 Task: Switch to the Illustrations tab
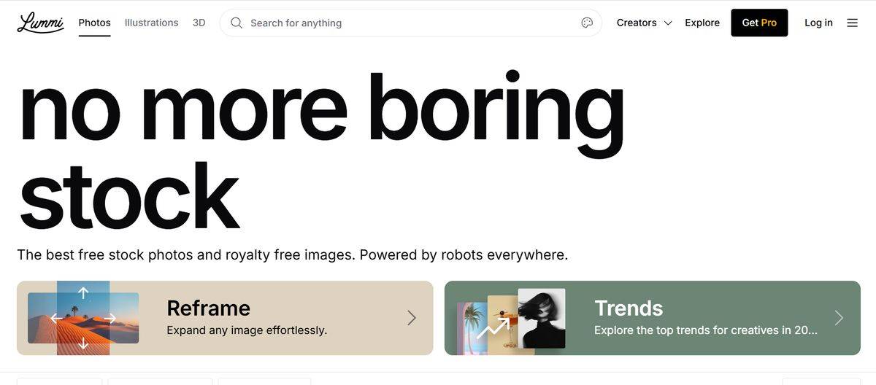pyautogui.click(x=151, y=23)
